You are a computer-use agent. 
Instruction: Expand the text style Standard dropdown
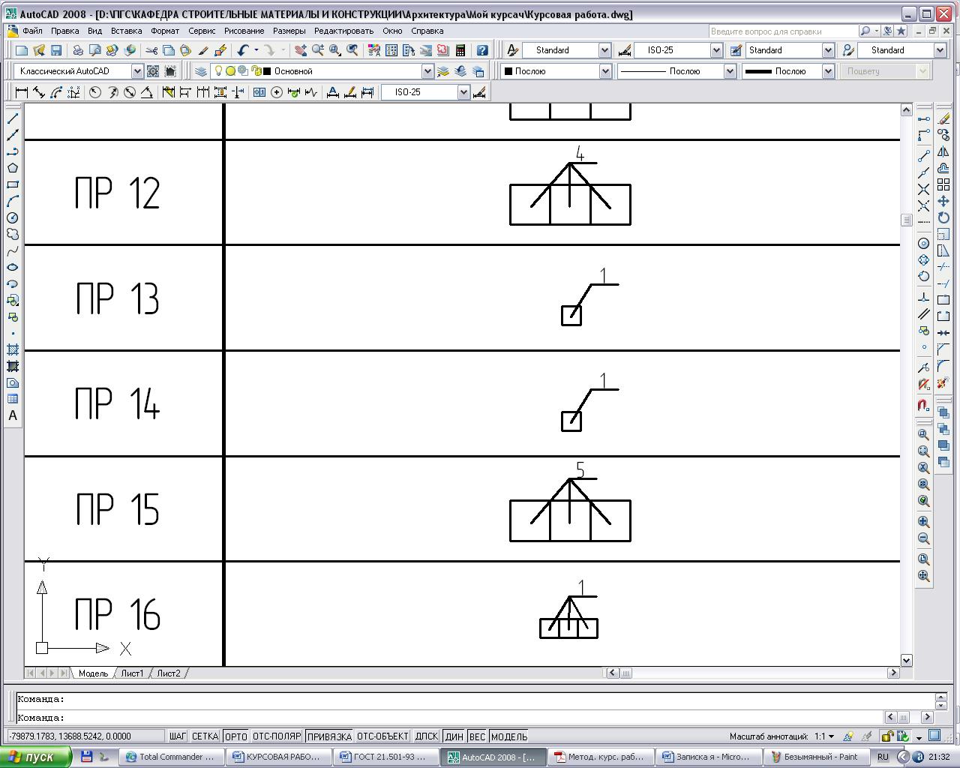tap(604, 50)
